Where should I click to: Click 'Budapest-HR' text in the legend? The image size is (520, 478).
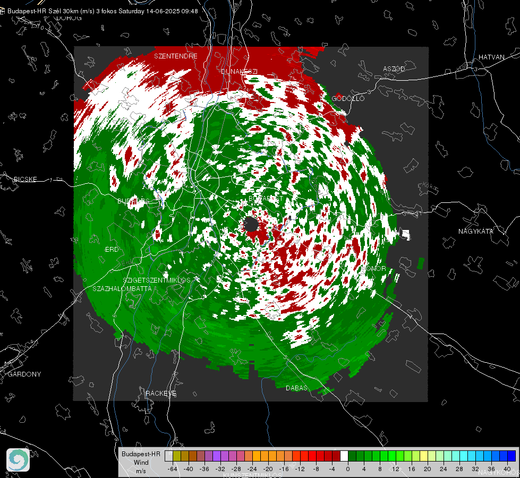pyautogui.click(x=141, y=454)
